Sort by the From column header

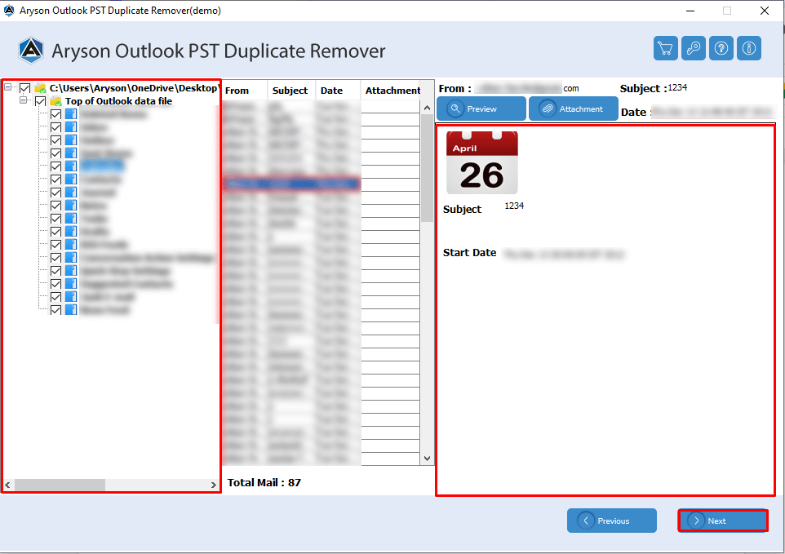[x=244, y=91]
